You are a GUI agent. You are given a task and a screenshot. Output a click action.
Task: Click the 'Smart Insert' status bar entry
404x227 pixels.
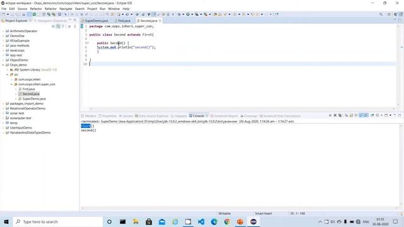(x=263, y=213)
